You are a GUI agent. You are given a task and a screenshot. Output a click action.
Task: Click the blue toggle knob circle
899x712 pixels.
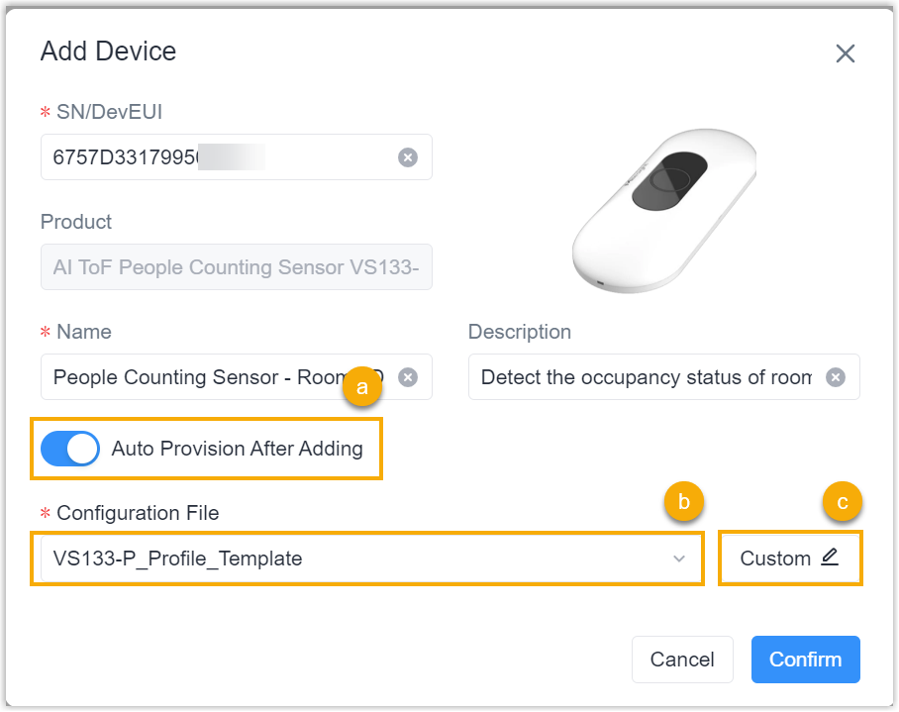coord(84,449)
